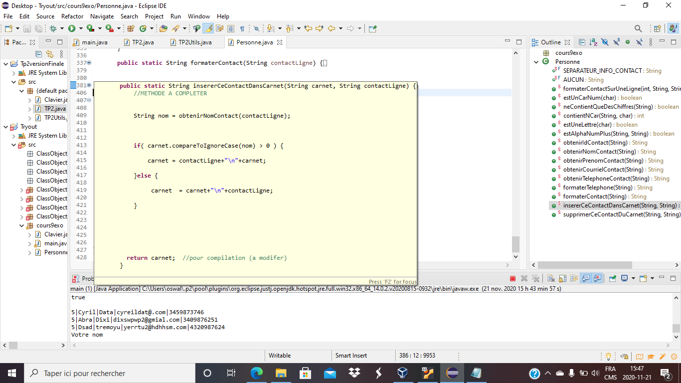Toggle alphabetical sorting in the Outline view
Screen dimensions: 681x383
tap(592, 42)
